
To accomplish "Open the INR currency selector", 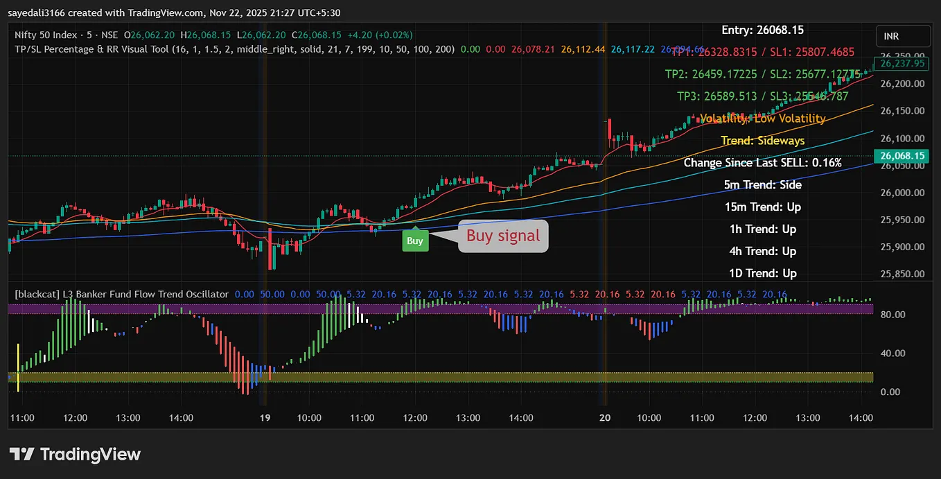I will [903, 35].
